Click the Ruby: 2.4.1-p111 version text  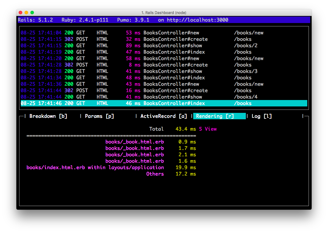point(85,20)
